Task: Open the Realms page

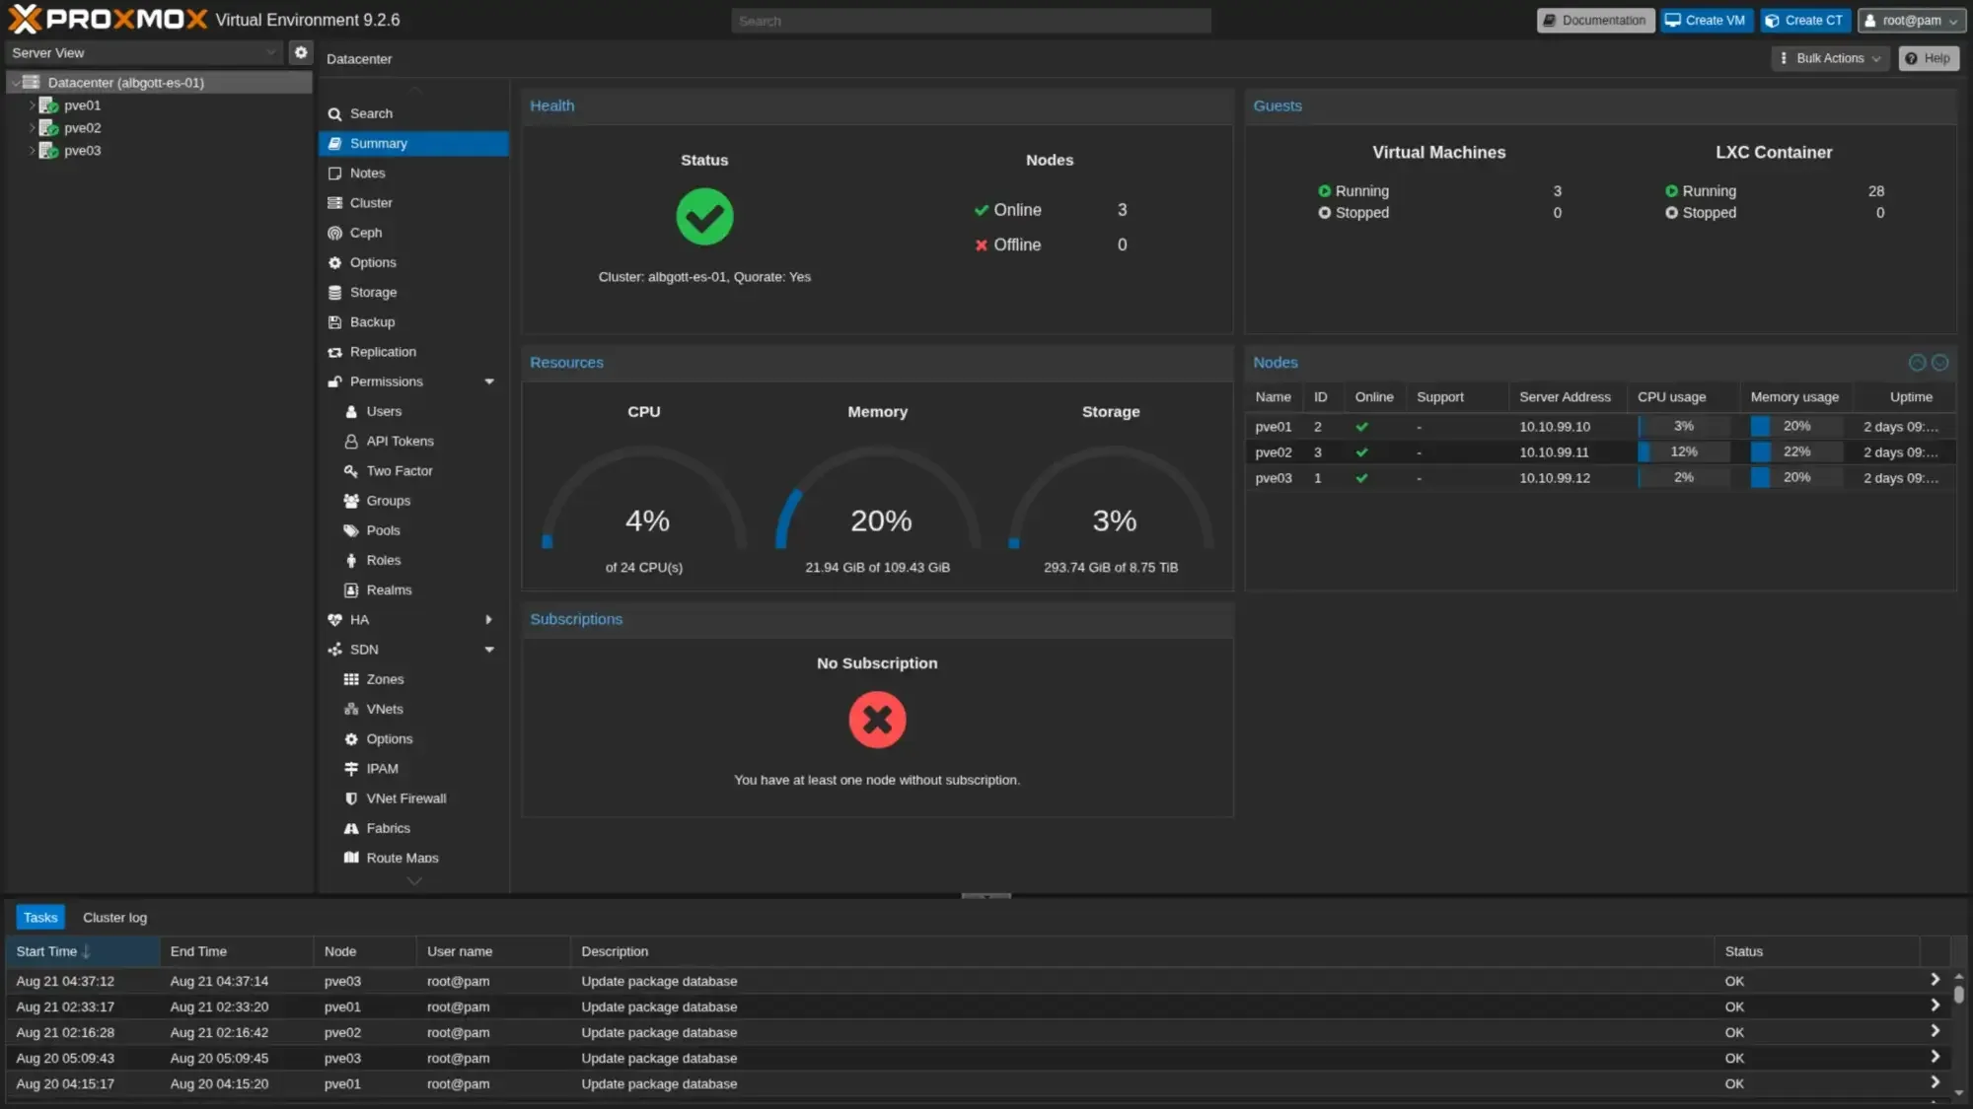Action: (x=389, y=590)
